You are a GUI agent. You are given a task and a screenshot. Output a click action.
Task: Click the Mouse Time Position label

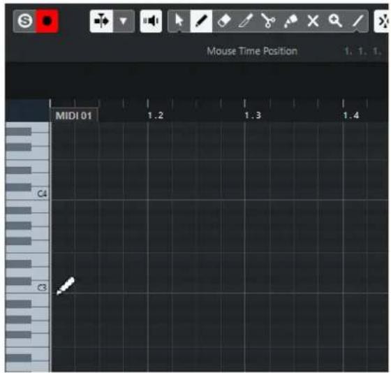[252, 51]
